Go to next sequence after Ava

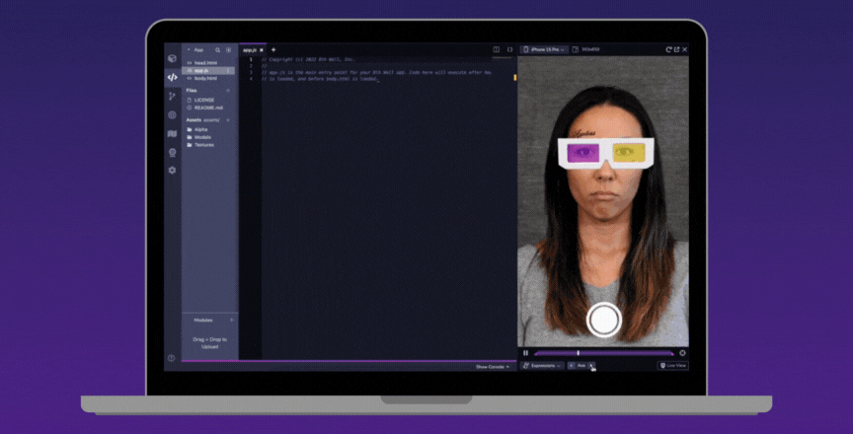(x=592, y=366)
